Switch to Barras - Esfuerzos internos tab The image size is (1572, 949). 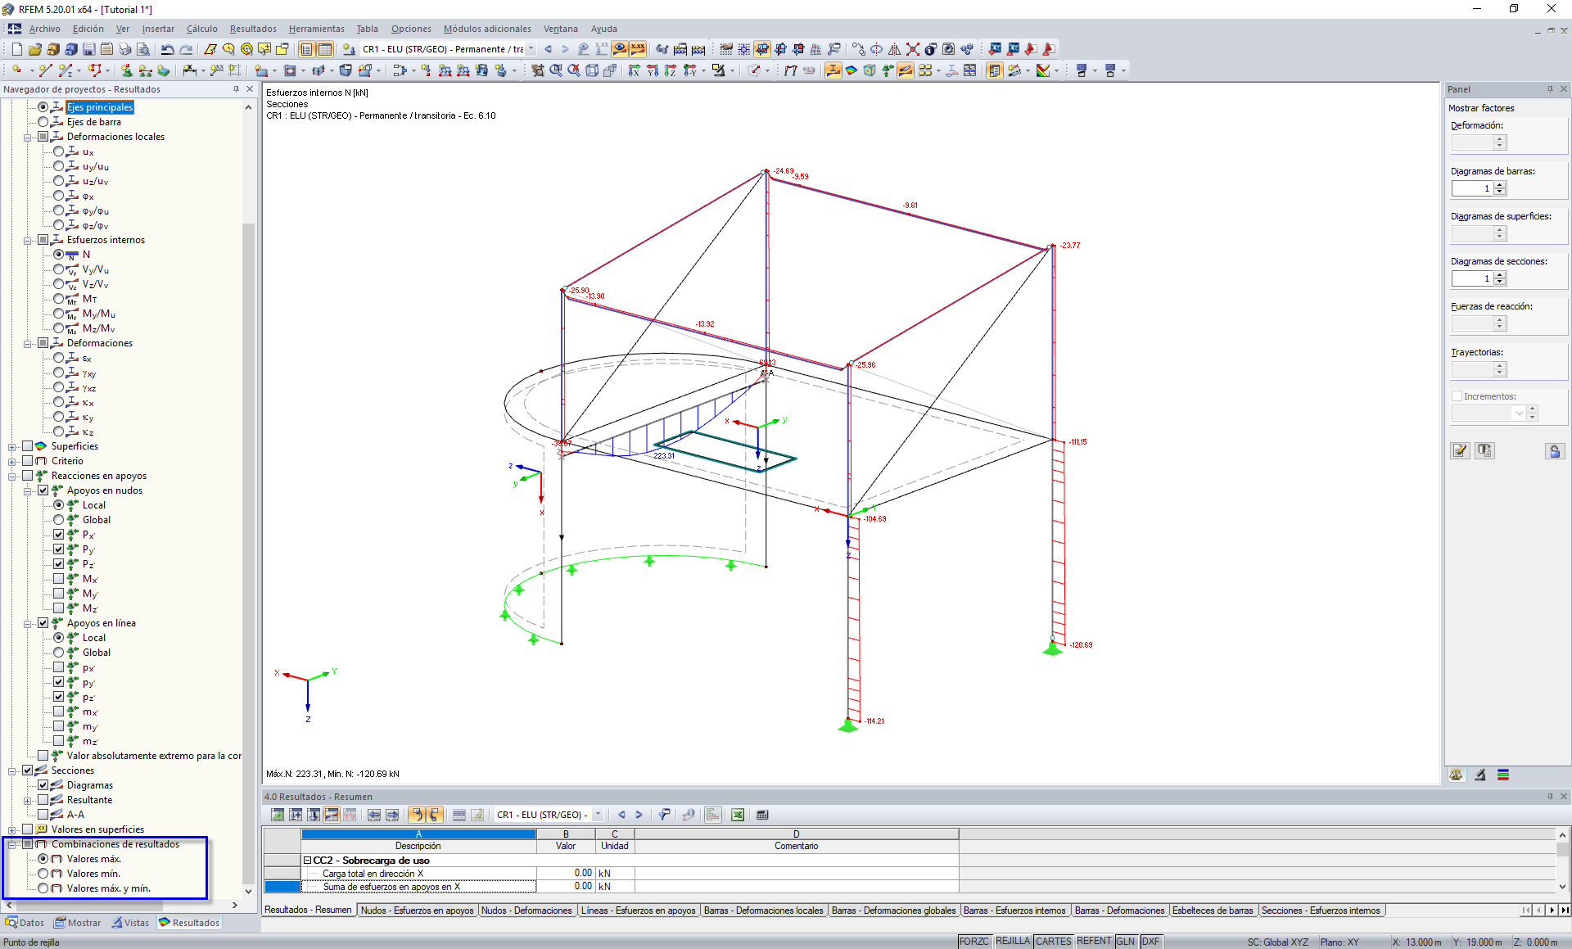pyautogui.click(x=1014, y=911)
